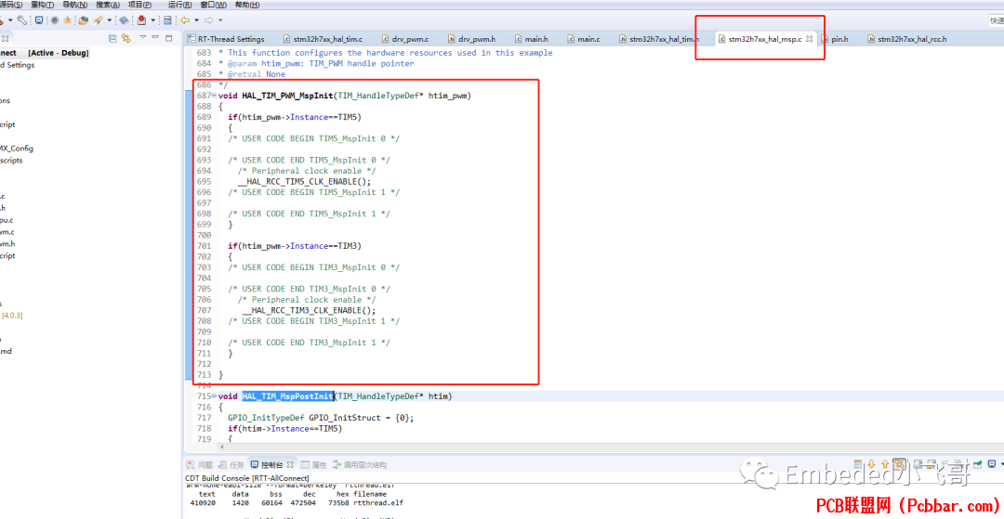Click the wrench build-settings toolbar icon
Image resolution: width=1004 pixels, height=519 pixels.
point(21,19)
